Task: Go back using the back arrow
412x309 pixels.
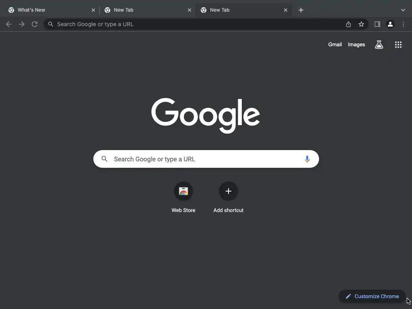Action: coord(9,24)
